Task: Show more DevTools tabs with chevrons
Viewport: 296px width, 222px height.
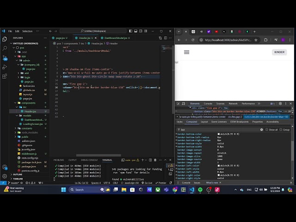Action: click(x=259, y=104)
